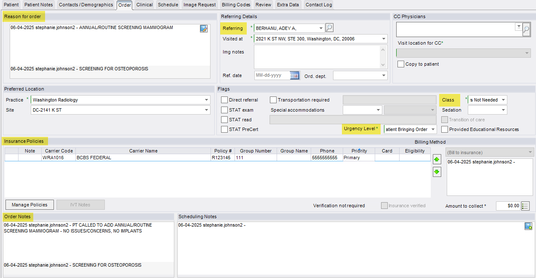The width and height of the screenshot is (536, 278).
Task: Switch to Patient tab
Action: click(11, 5)
